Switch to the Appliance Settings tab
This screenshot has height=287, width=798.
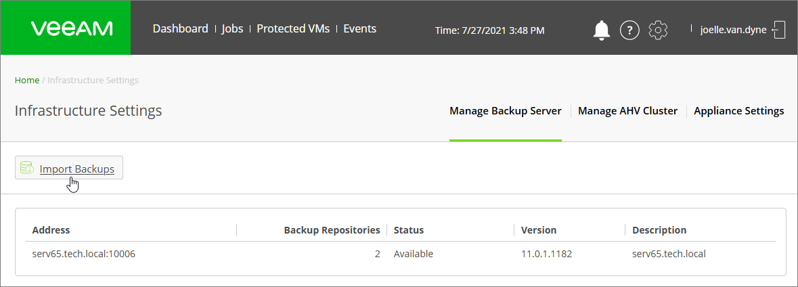pyautogui.click(x=739, y=111)
